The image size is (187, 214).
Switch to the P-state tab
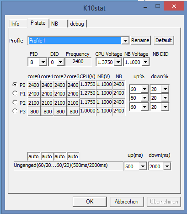click(38, 23)
